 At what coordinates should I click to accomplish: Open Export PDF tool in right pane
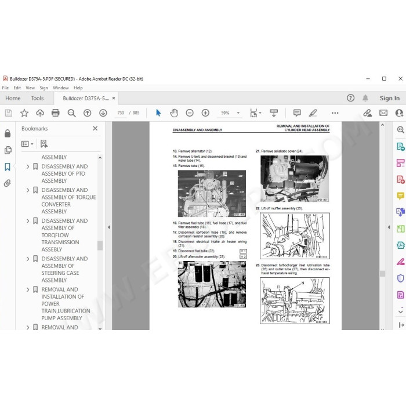click(400, 147)
